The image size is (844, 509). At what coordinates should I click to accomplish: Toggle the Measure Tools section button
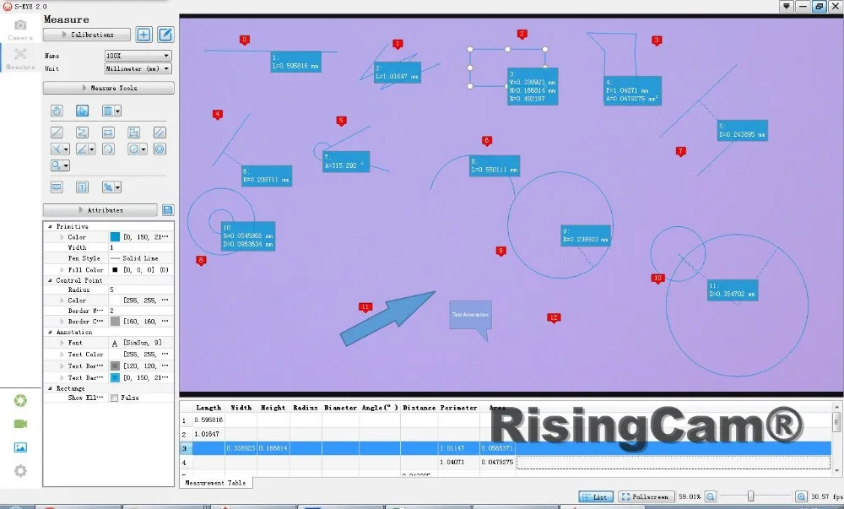tap(108, 88)
